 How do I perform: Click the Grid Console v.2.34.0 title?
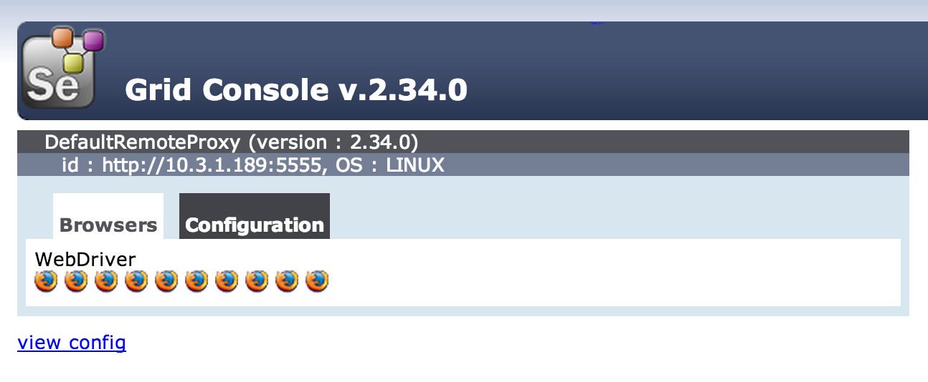click(x=296, y=90)
